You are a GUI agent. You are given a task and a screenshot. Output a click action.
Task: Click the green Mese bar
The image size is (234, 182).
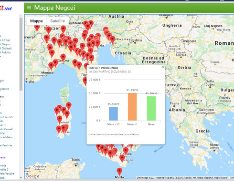tap(151, 108)
